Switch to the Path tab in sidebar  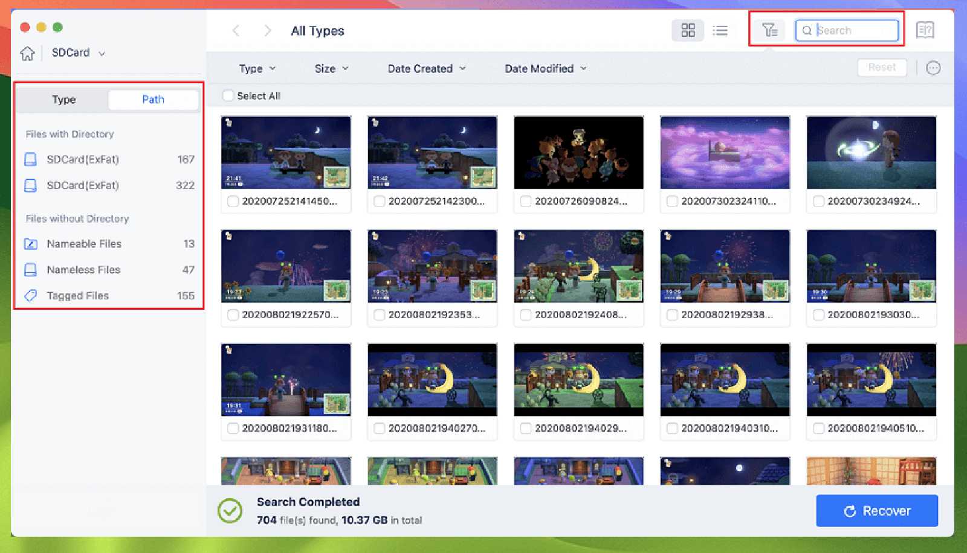pyautogui.click(x=153, y=100)
